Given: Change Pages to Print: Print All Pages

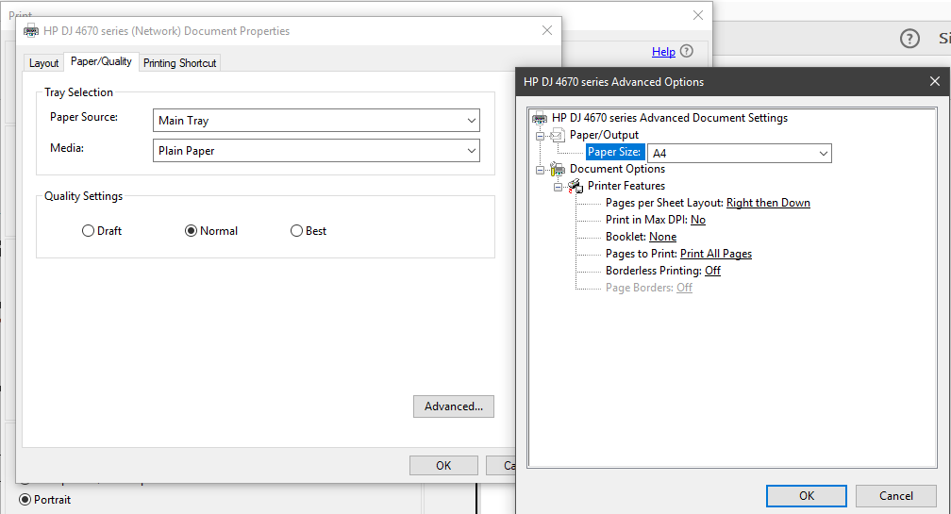Looking at the screenshot, I should coord(716,254).
